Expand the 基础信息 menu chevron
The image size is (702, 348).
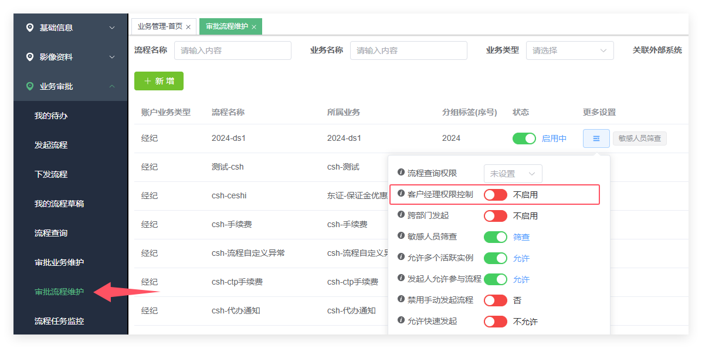coord(112,28)
